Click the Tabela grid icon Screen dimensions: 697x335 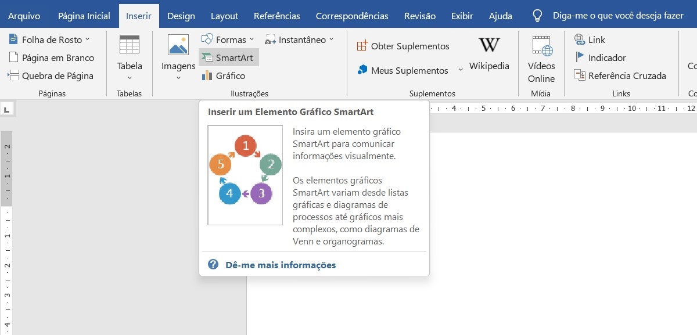[x=129, y=45]
